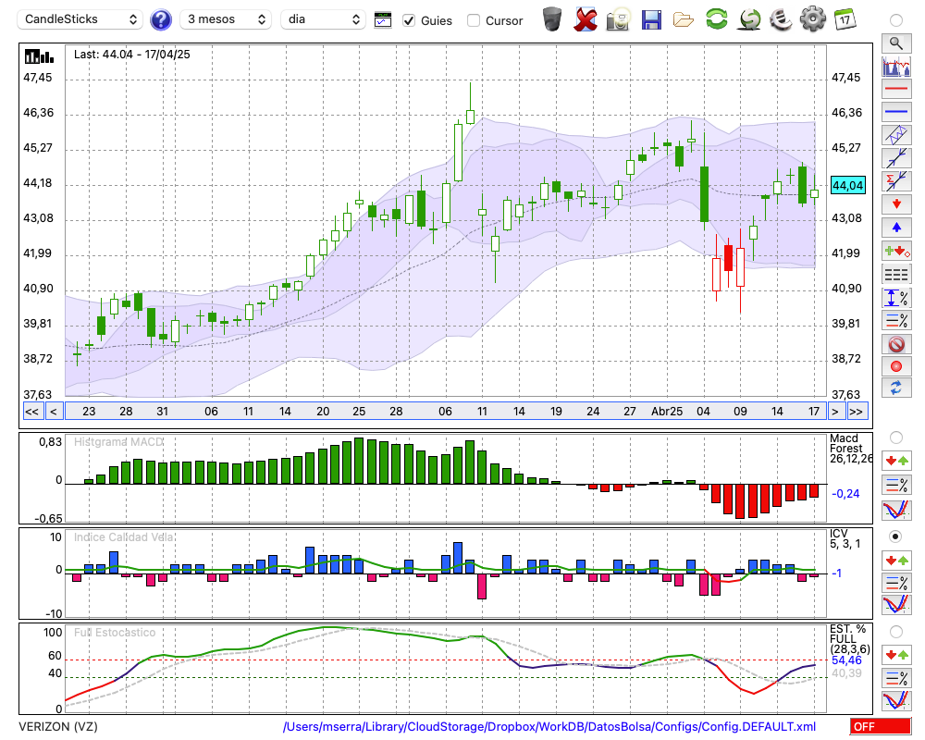This screenshot has width=925, height=740.
Task: Jump to chart start with << button
Action: coord(31,412)
